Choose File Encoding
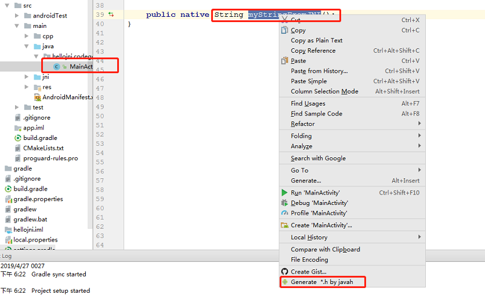 coord(352,260)
